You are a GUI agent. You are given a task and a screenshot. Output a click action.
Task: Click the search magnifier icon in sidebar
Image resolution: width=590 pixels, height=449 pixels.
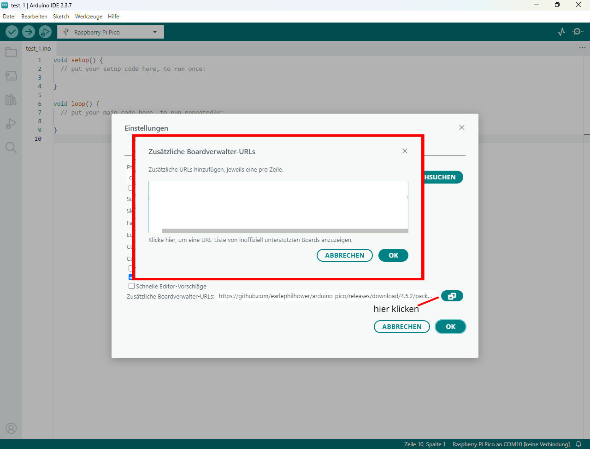pyautogui.click(x=11, y=148)
